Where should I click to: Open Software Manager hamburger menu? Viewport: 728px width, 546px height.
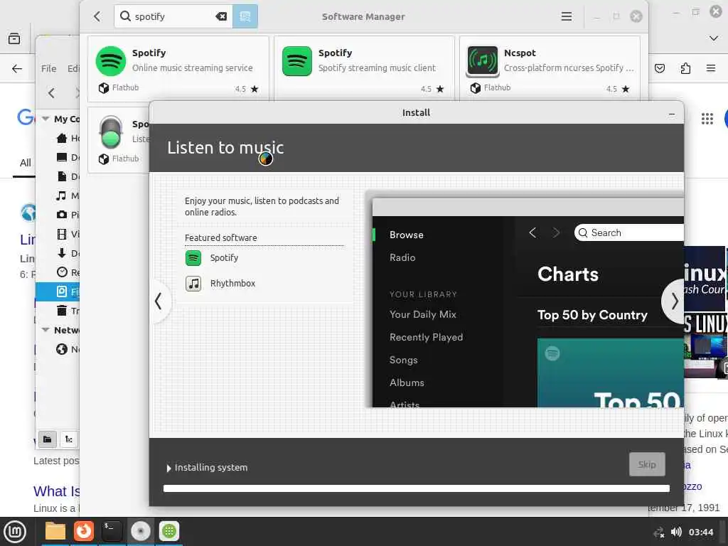click(566, 17)
